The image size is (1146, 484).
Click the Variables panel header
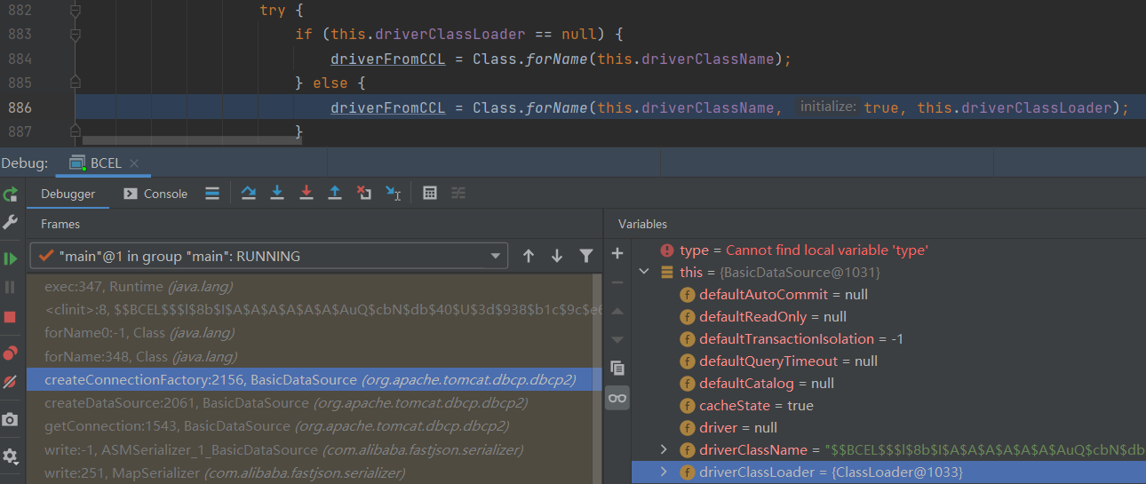pyautogui.click(x=642, y=224)
